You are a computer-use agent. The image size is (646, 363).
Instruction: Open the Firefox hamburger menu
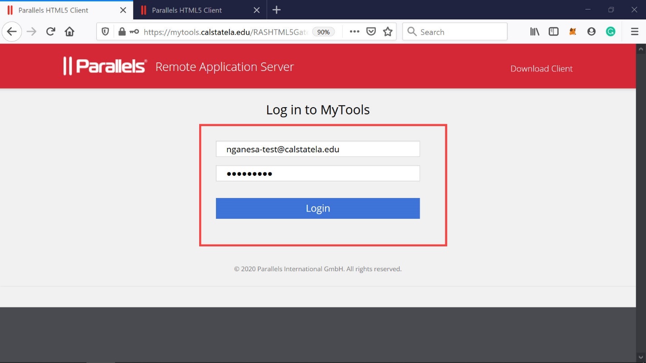635,32
